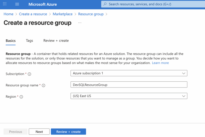Open the (US) East US region dropdown
The image size is (205, 137).
point(129,96)
